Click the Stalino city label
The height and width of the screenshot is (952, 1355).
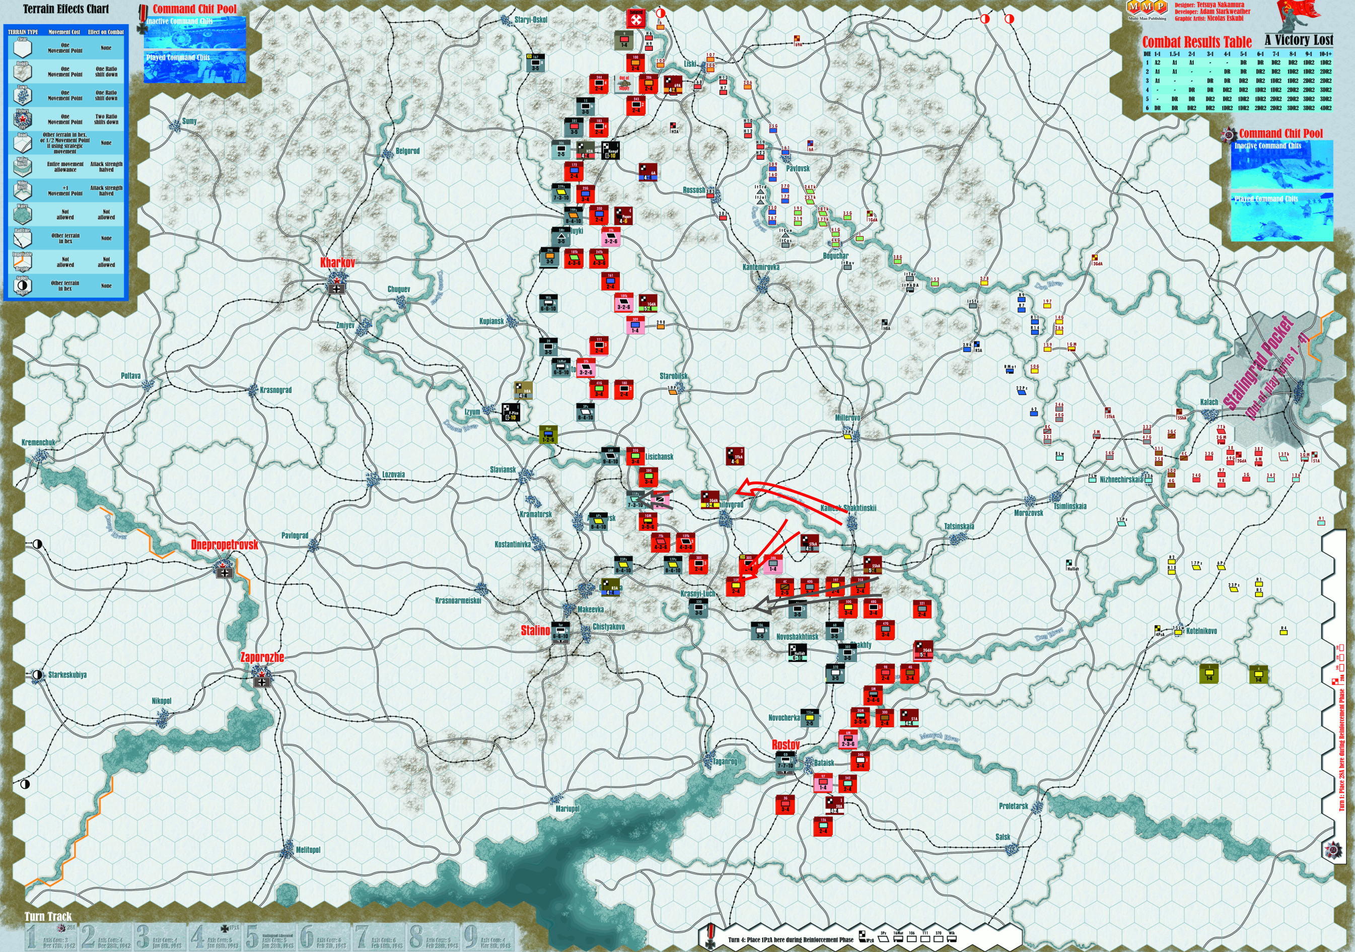[535, 630]
